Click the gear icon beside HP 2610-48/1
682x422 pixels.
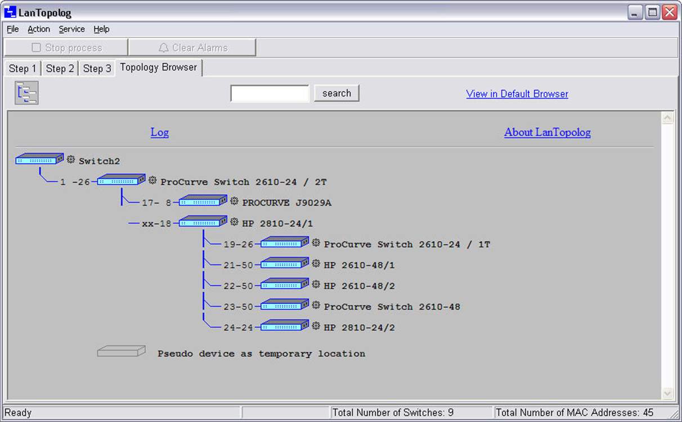tap(316, 264)
